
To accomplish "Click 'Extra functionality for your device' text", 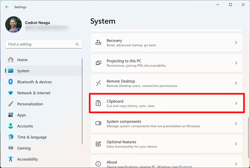I will point(132,146).
